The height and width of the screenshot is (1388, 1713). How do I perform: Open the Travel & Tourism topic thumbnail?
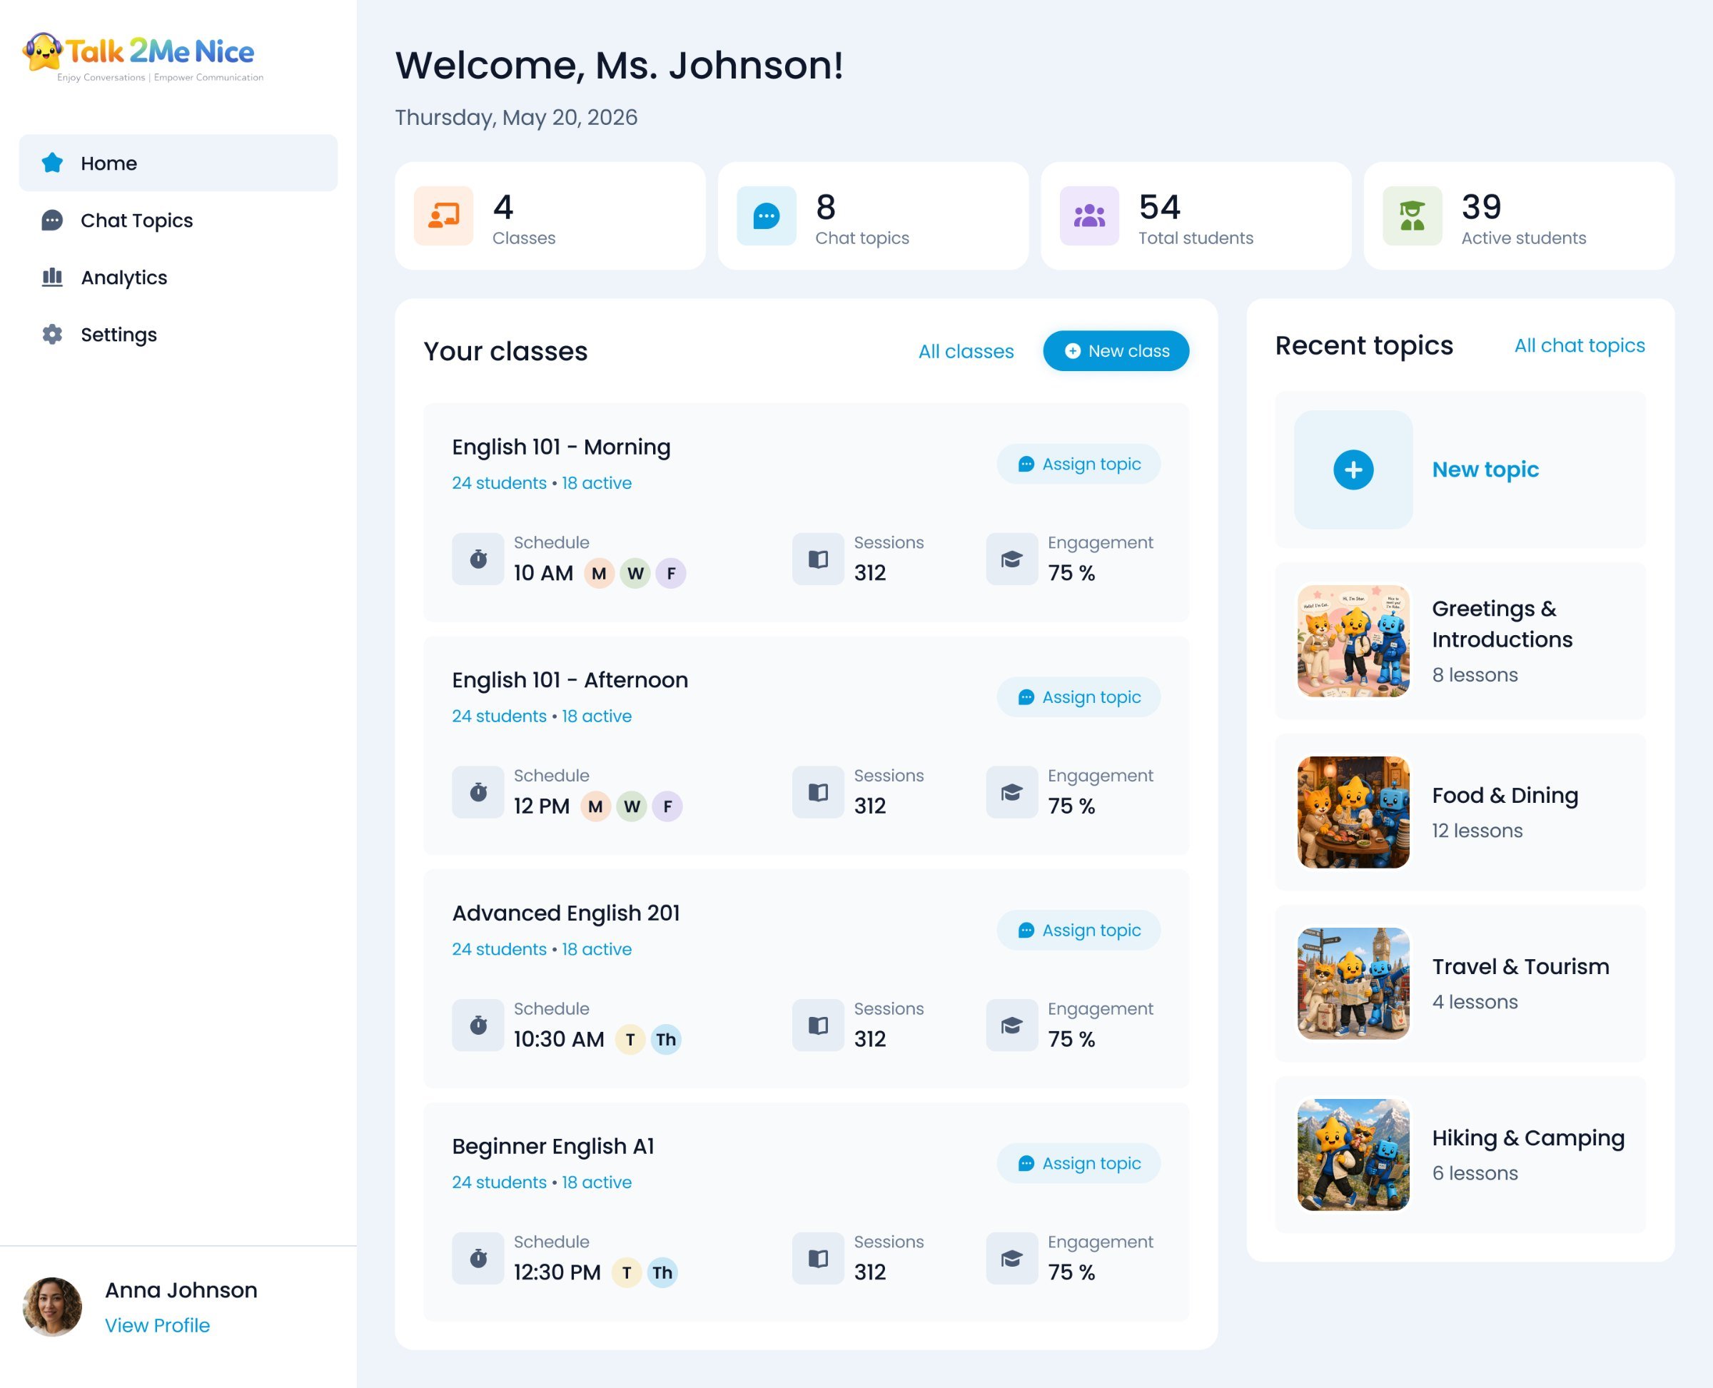(1353, 983)
